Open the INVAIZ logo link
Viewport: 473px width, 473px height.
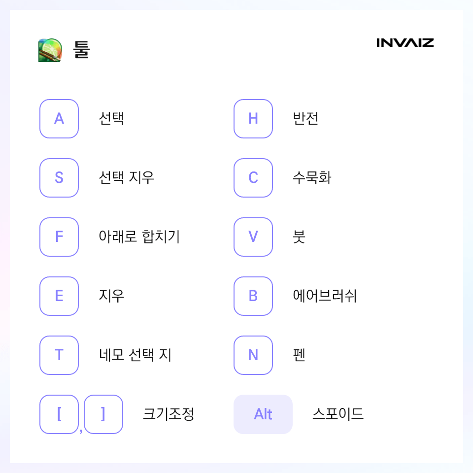(x=405, y=43)
